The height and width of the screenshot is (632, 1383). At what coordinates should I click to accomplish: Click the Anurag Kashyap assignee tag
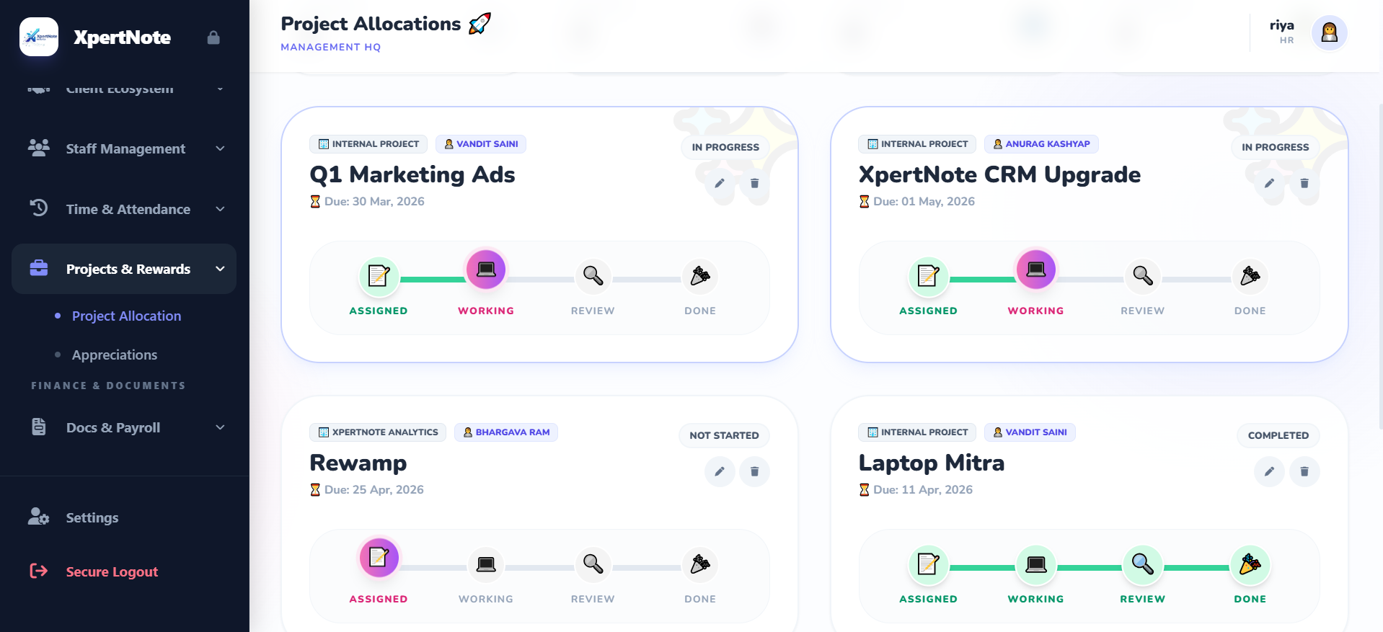pos(1041,144)
